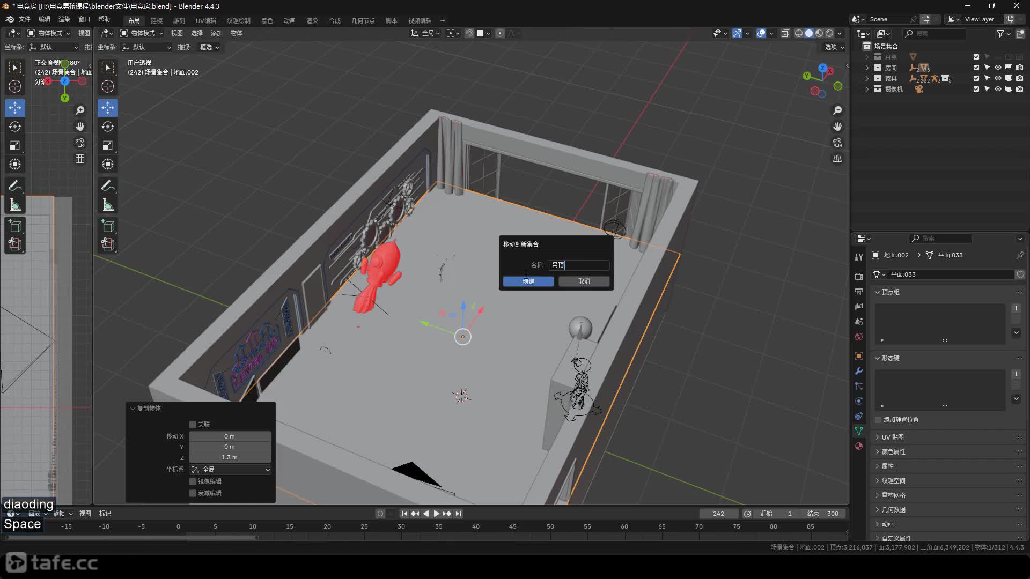Image resolution: width=1030 pixels, height=579 pixels.
Task: Open the Material properties tab
Action: tap(859, 446)
